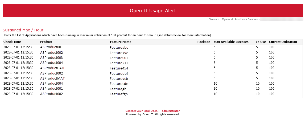This screenshot has height=120, width=305.
Task: Click the ASProduct003 product entry
Action: (x=51, y=57)
